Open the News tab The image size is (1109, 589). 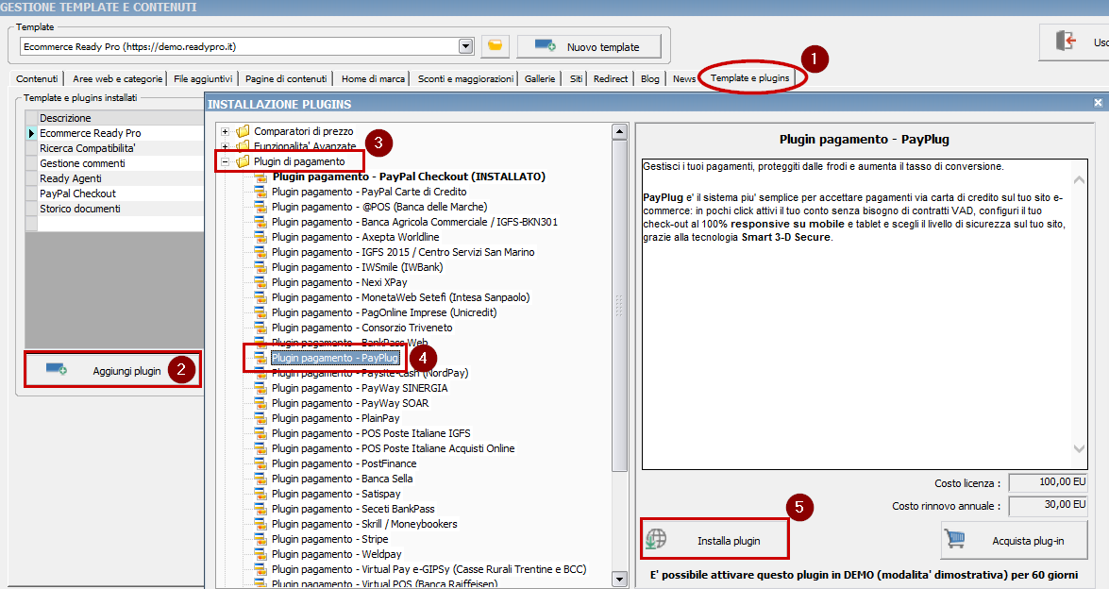tap(684, 78)
